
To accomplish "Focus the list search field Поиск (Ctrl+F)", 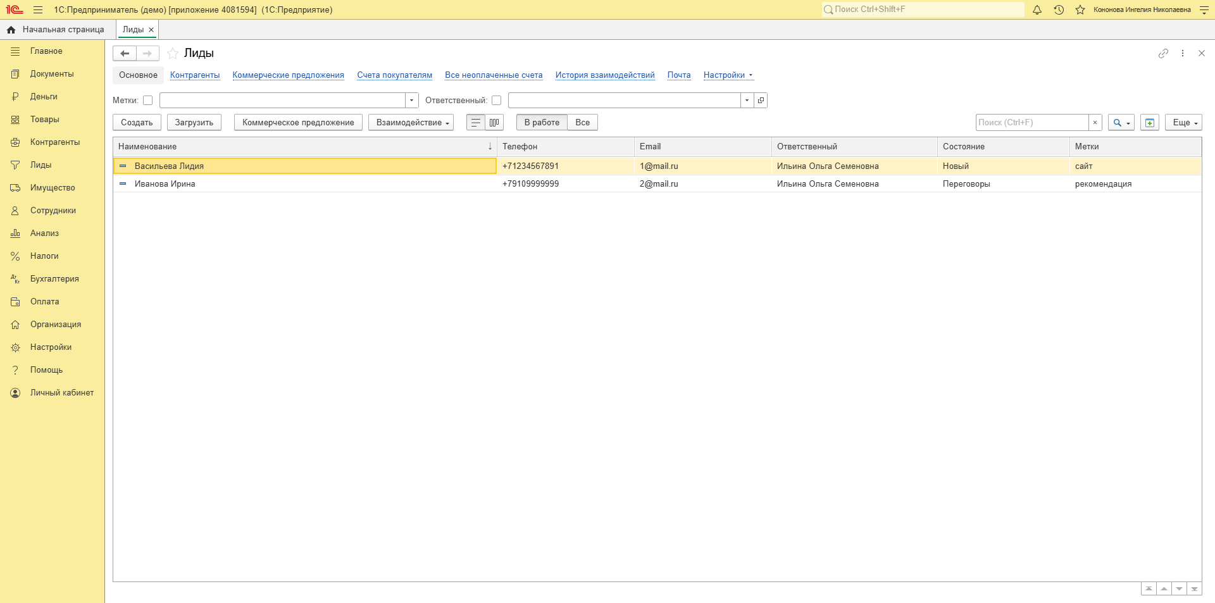I will [x=1031, y=123].
